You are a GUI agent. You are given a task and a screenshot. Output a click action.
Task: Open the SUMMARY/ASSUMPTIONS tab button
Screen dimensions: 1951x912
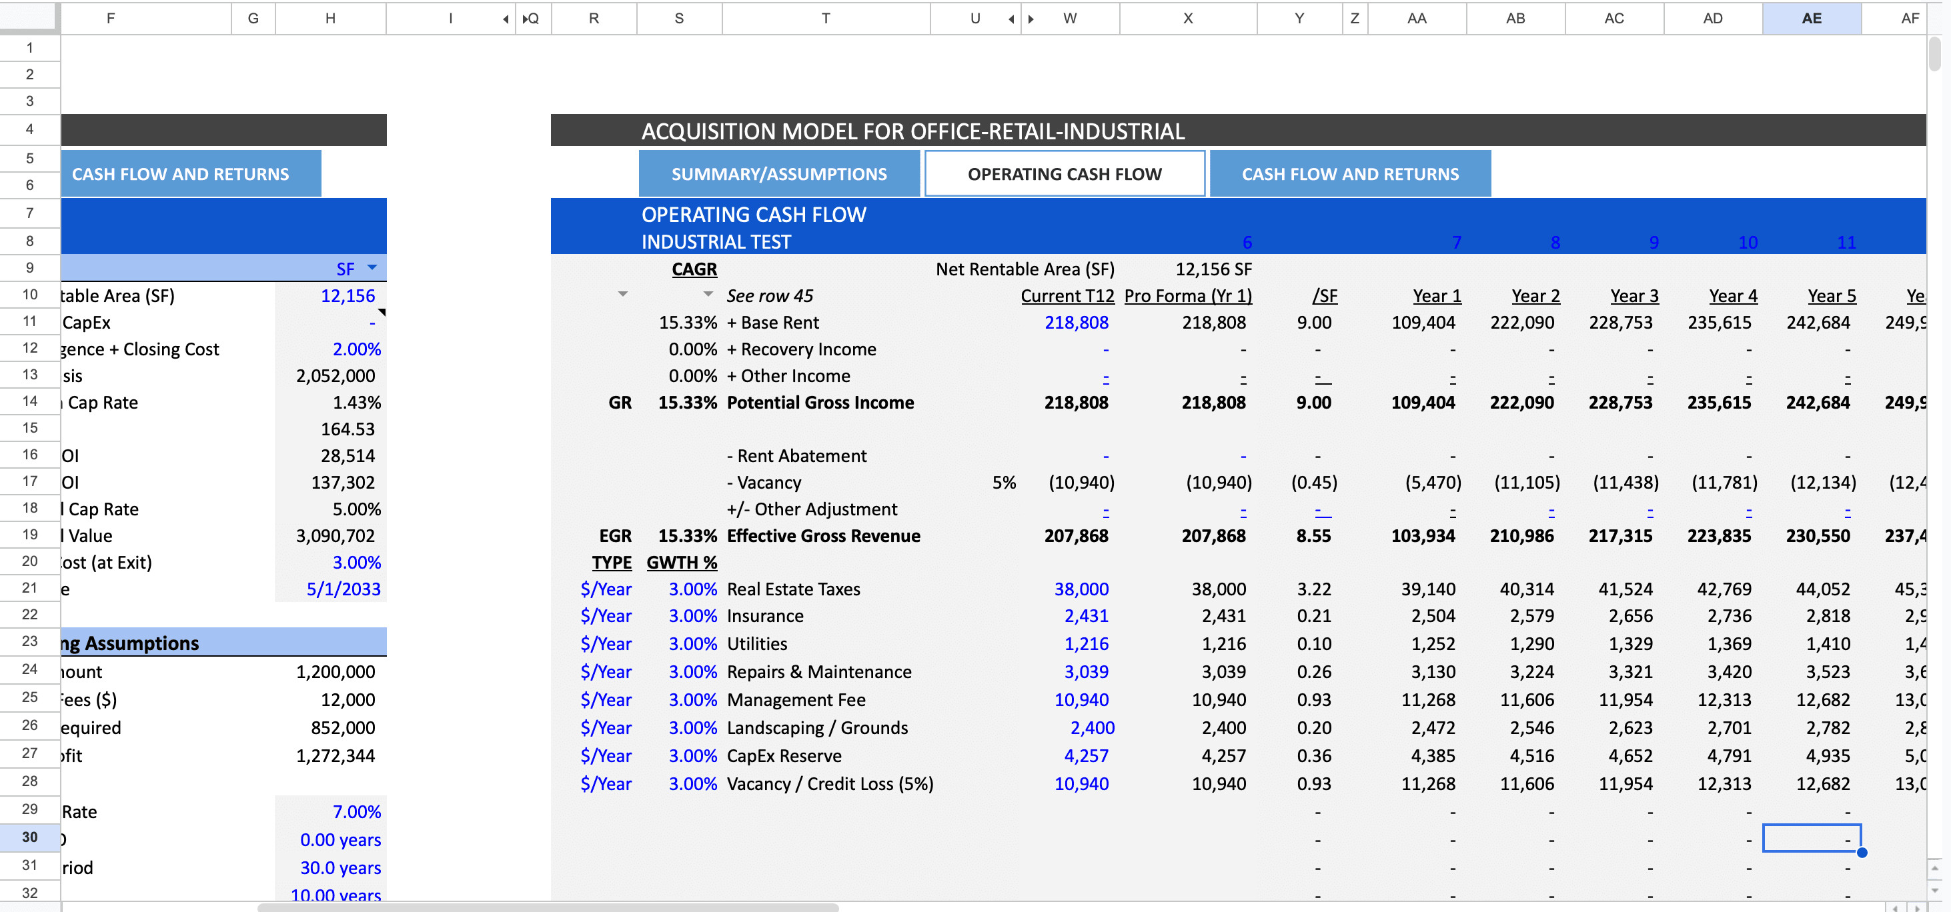(779, 174)
